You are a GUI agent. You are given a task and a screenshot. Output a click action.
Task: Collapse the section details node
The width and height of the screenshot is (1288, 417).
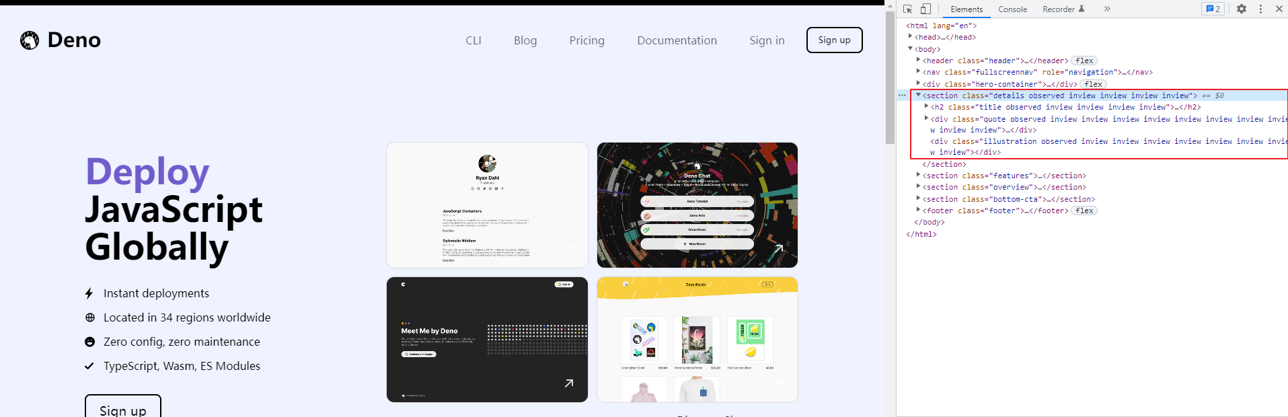point(918,95)
